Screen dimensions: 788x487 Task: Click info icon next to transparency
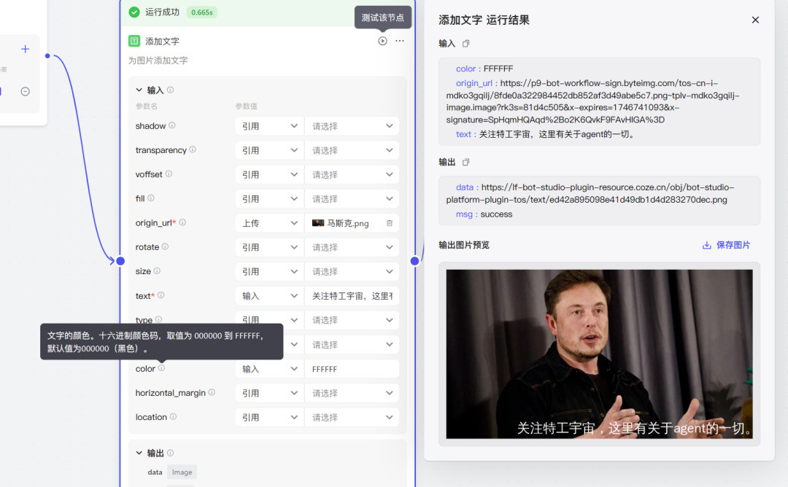click(x=193, y=149)
